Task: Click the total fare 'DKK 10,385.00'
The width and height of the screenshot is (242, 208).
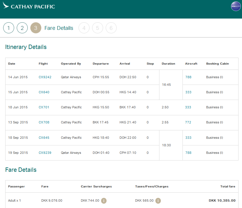Action: [222, 200]
